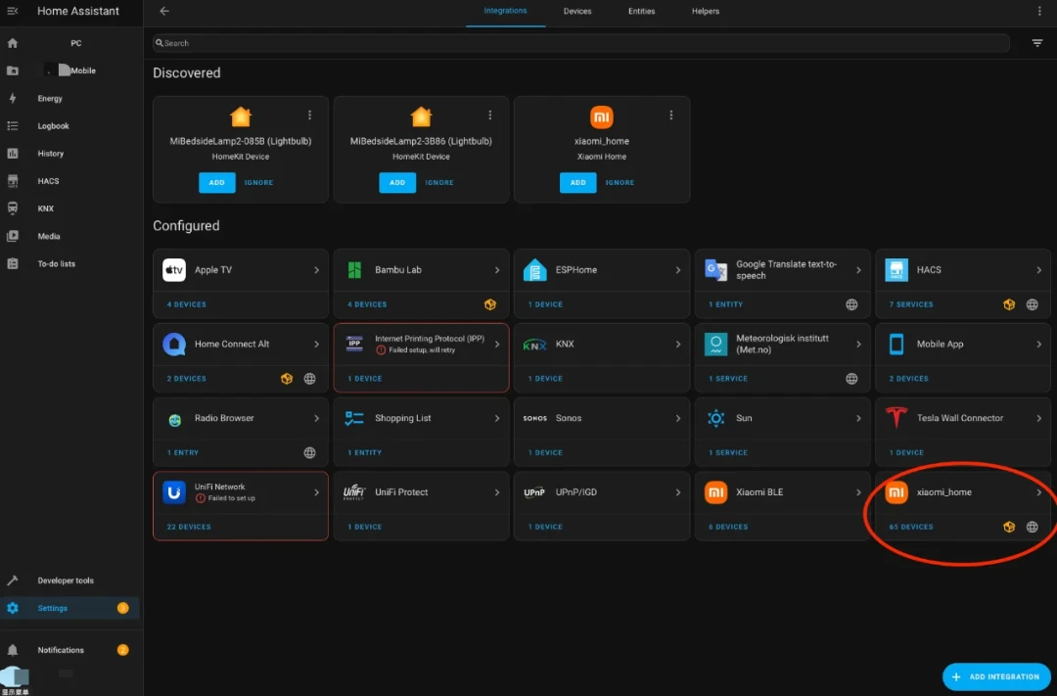The image size is (1057, 696).
Task: Open Media from the sidebar
Action: pyautogui.click(x=70, y=237)
